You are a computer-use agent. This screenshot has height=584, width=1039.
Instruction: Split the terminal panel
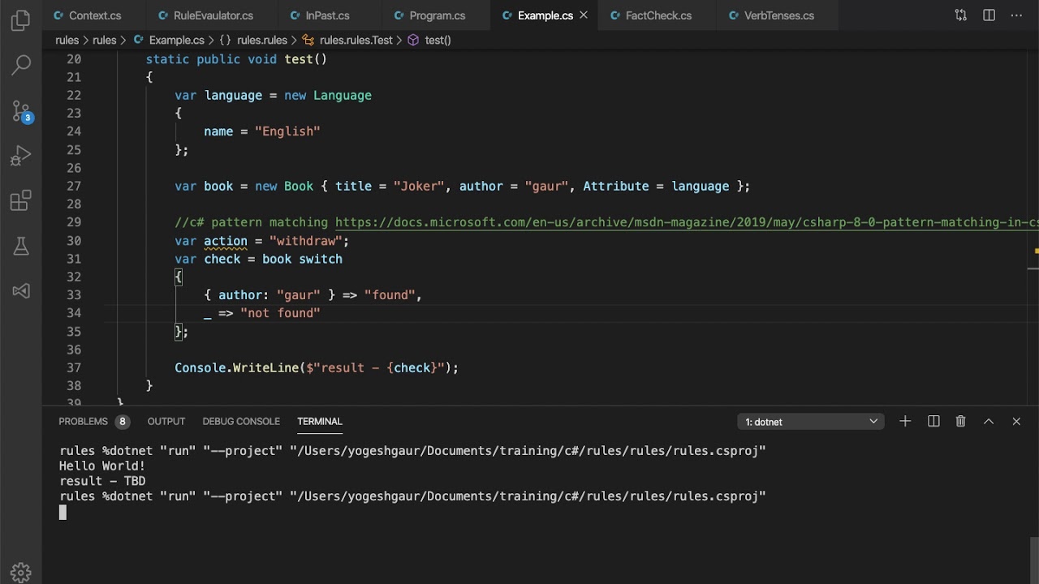pyautogui.click(x=933, y=421)
